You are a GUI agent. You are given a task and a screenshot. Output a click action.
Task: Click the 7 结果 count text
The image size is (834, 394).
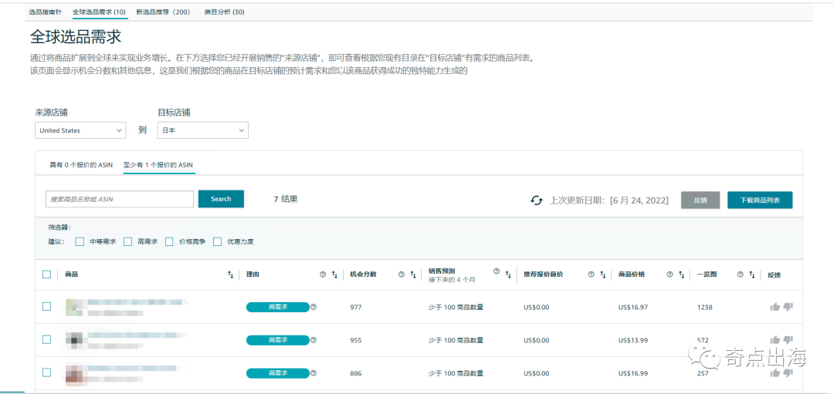pos(286,200)
